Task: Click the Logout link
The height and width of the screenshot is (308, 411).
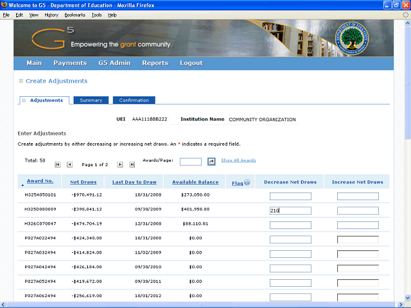Action: (x=191, y=63)
